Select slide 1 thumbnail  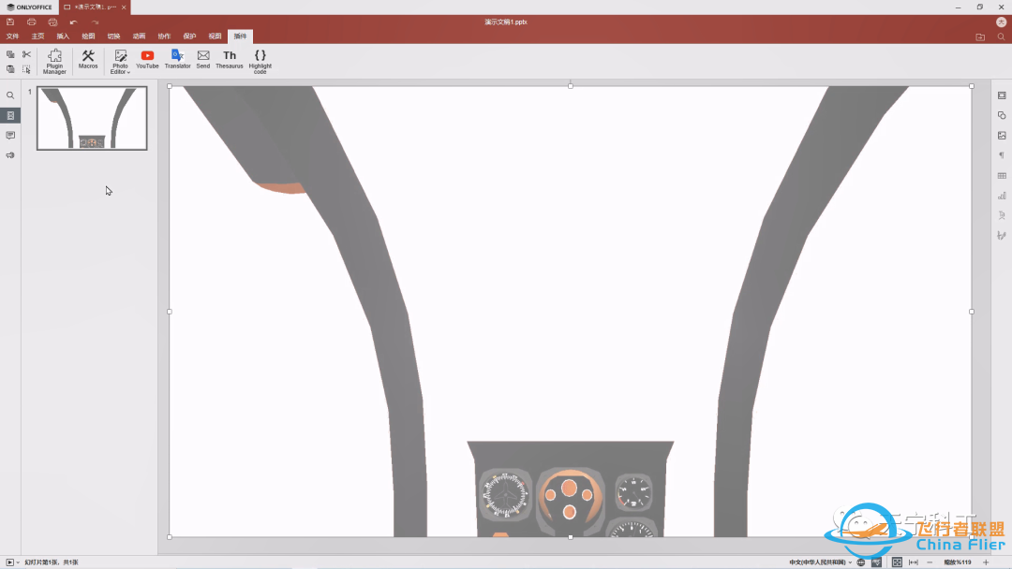tap(92, 119)
